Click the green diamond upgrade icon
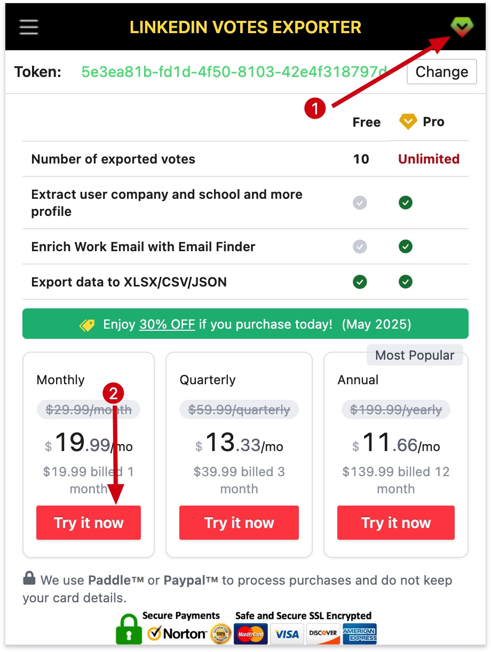491x652 pixels. pos(461,26)
